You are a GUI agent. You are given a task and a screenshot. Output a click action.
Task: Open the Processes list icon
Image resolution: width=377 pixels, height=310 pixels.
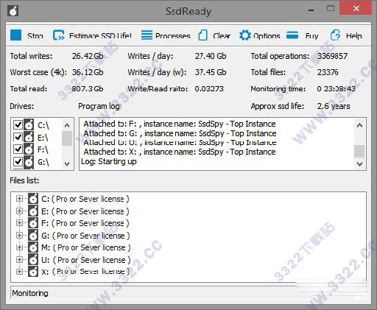[147, 35]
